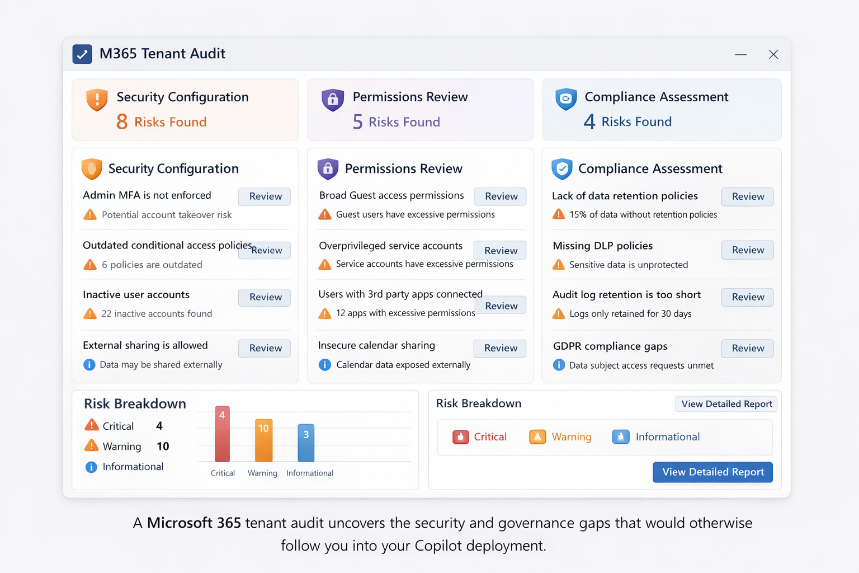This screenshot has height=573, width=859.
Task: Review the 'Broad Guest access permissions' finding
Action: click(501, 196)
